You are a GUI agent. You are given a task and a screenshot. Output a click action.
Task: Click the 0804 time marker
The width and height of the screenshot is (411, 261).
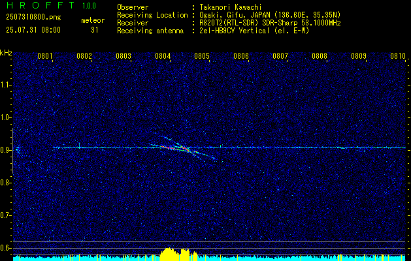point(163,55)
